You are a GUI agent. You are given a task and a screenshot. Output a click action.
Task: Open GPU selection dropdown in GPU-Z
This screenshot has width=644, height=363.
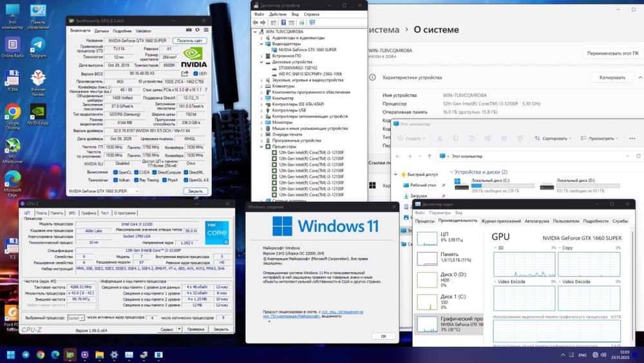tap(104, 191)
